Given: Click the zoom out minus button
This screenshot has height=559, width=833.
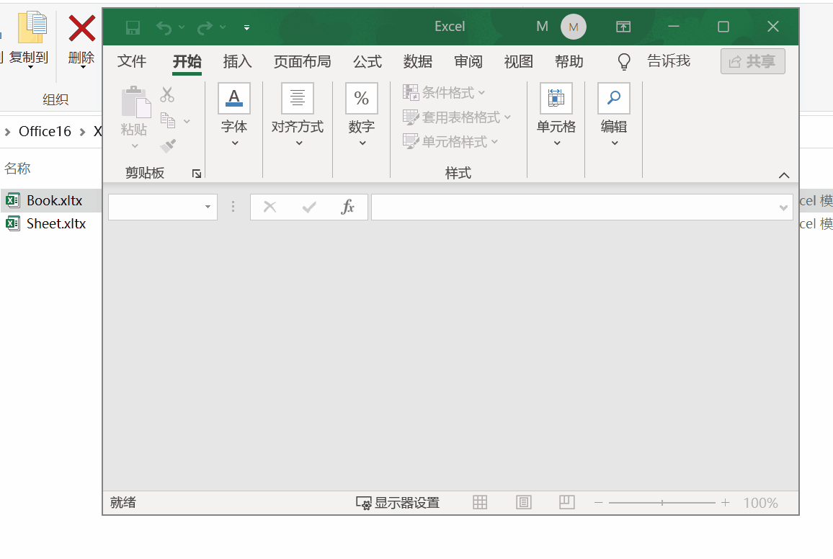Looking at the screenshot, I should 598,502.
